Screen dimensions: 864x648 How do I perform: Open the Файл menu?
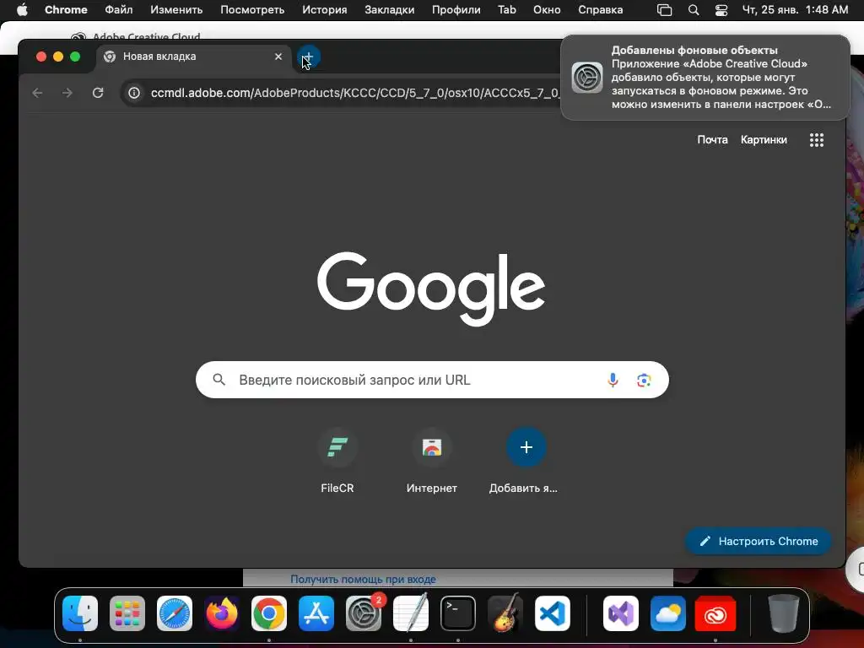tap(118, 10)
